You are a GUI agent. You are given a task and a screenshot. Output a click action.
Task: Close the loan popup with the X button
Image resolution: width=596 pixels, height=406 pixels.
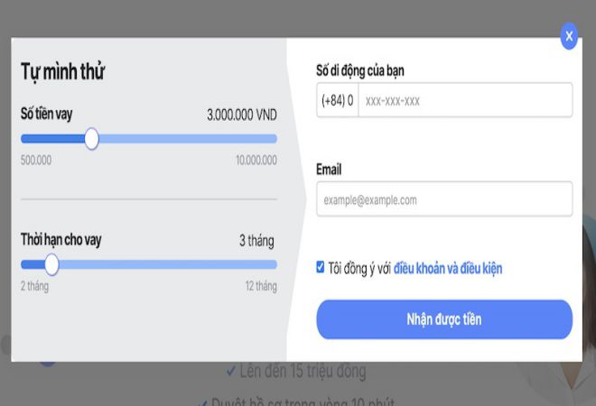click(568, 36)
